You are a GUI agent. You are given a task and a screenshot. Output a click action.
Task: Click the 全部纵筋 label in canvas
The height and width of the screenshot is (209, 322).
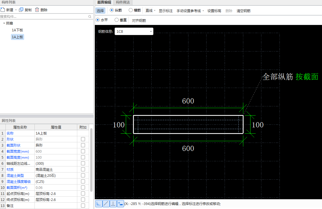coord(278,77)
